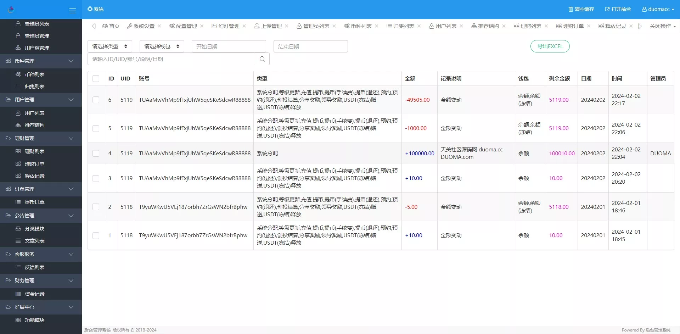
Task: Open the 请选择钱包 dropdown
Action: pos(162,46)
